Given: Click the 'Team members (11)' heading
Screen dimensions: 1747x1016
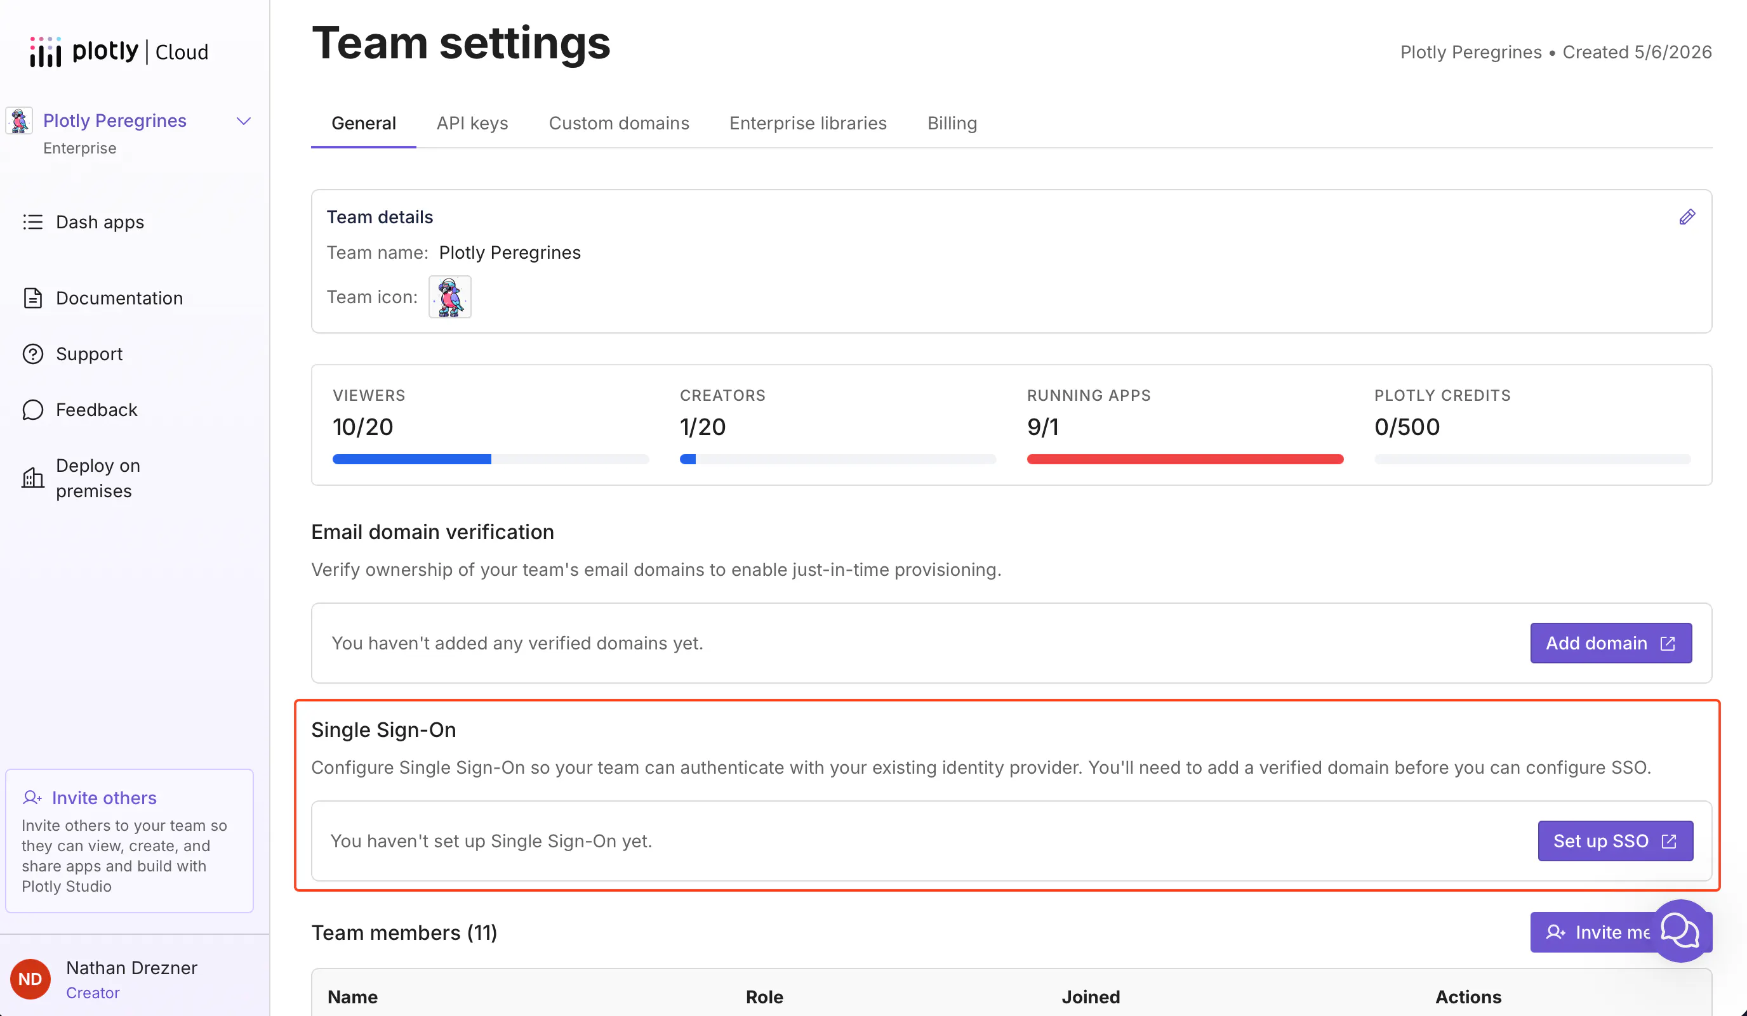Looking at the screenshot, I should 404,932.
